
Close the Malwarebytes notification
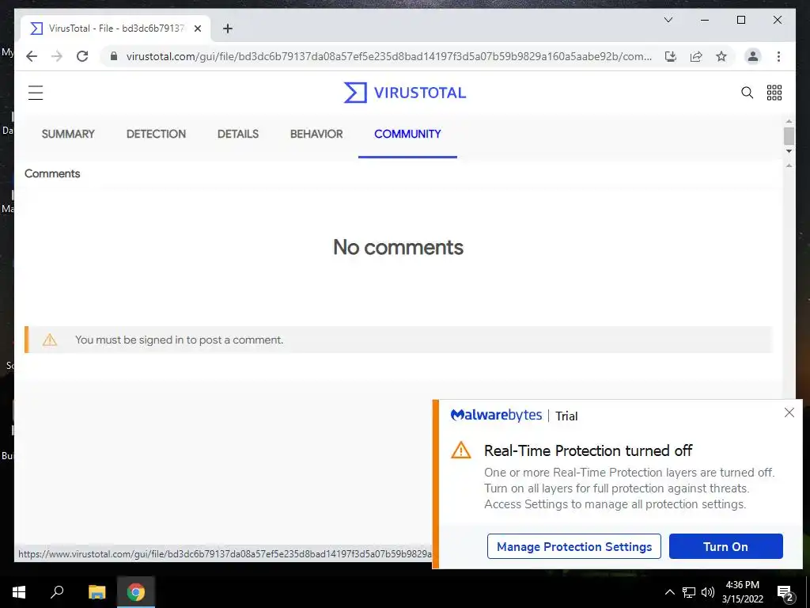click(x=789, y=412)
